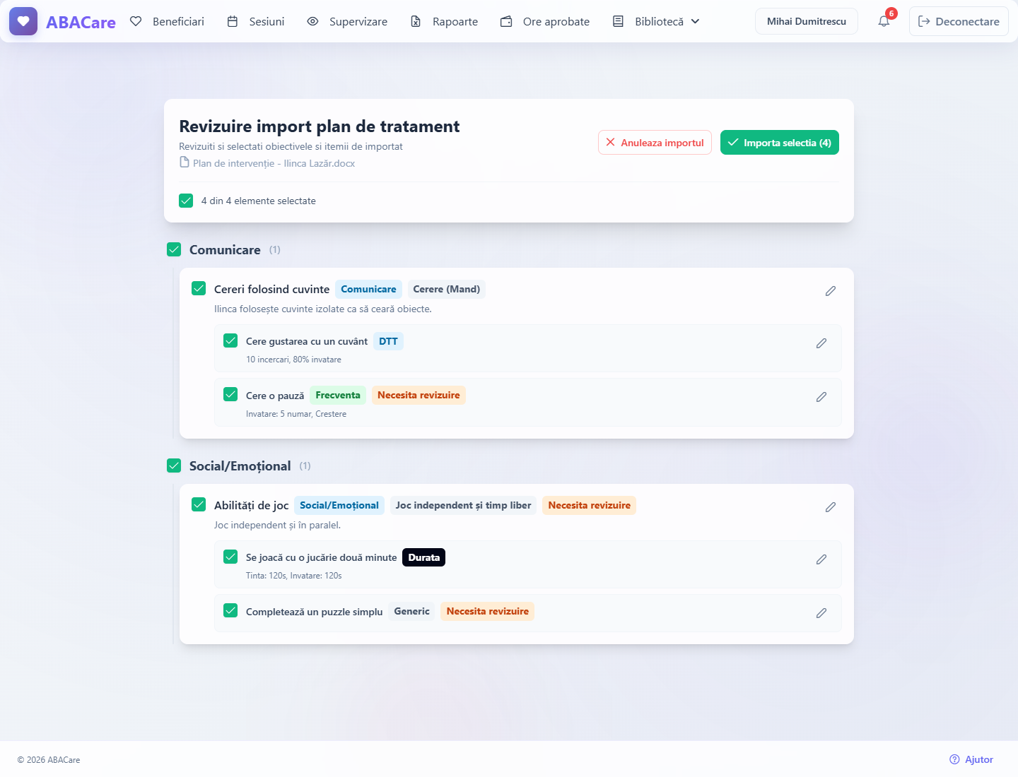Image resolution: width=1018 pixels, height=777 pixels.
Task: Go to the Beneficiari page
Action: click(168, 21)
